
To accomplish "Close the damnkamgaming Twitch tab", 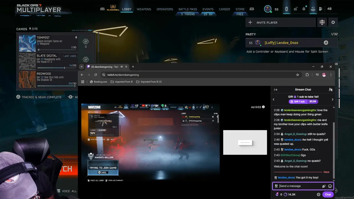I will [x=126, y=67].
